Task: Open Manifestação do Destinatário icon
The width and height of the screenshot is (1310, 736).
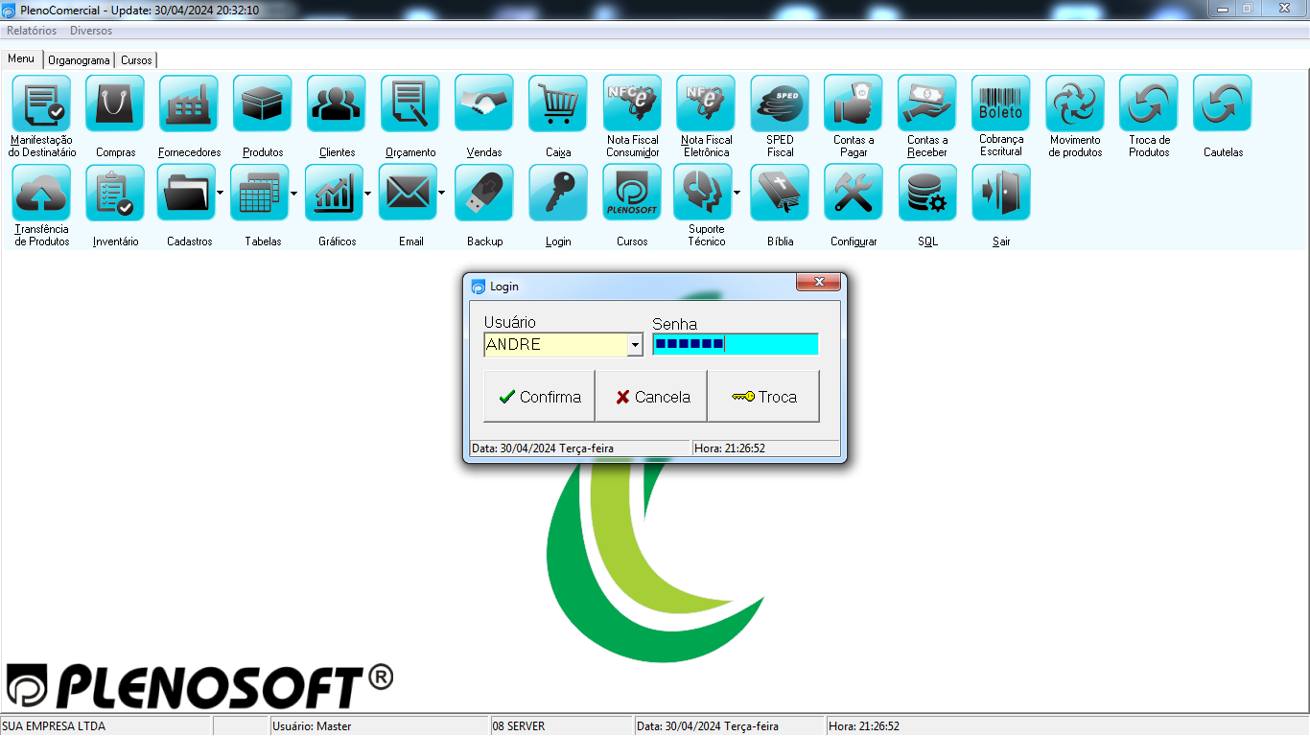Action: coord(41,103)
